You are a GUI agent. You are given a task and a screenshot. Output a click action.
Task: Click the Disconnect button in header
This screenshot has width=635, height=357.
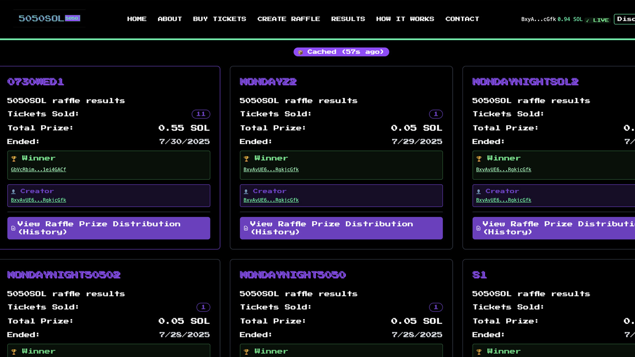[624, 19]
